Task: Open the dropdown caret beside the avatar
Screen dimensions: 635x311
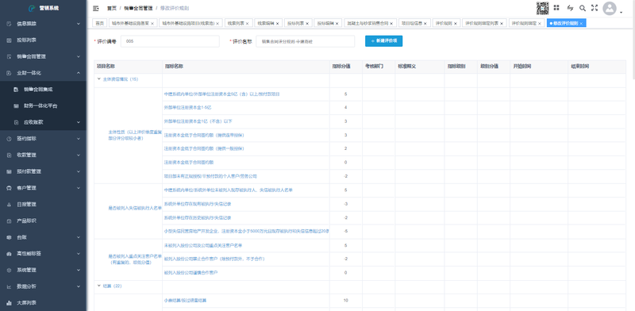Action: coord(622,13)
